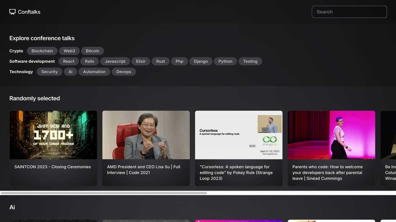The width and height of the screenshot is (396, 222).
Task: Open the Automation tag
Action: [x=94, y=72]
